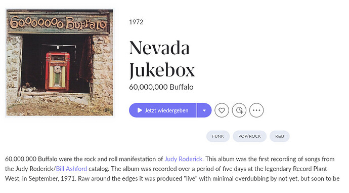
Task: Expand the arrow beside Jetzt wiedergeben
Action: pyautogui.click(x=204, y=110)
